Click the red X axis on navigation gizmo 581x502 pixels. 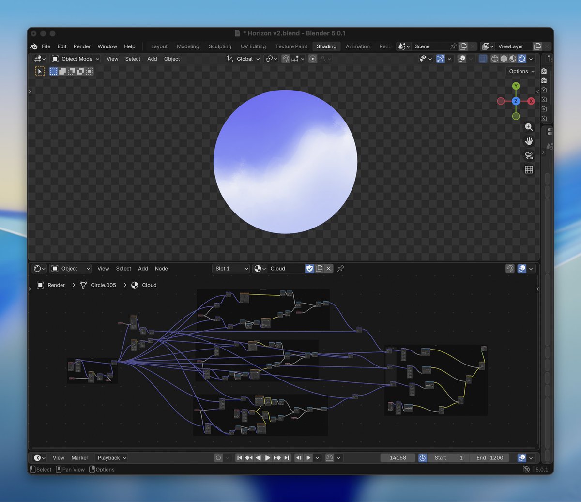(x=531, y=101)
